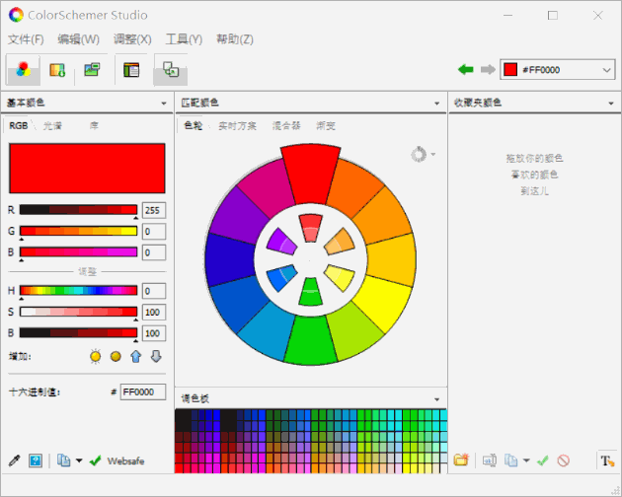Switch to the 混合器 tab

click(x=286, y=126)
